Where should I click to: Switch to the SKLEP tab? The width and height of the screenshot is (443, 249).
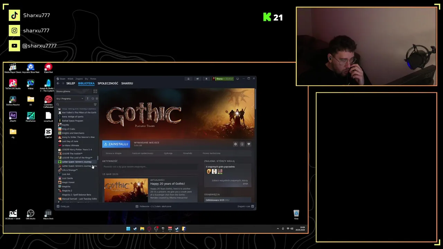pyautogui.click(x=71, y=83)
